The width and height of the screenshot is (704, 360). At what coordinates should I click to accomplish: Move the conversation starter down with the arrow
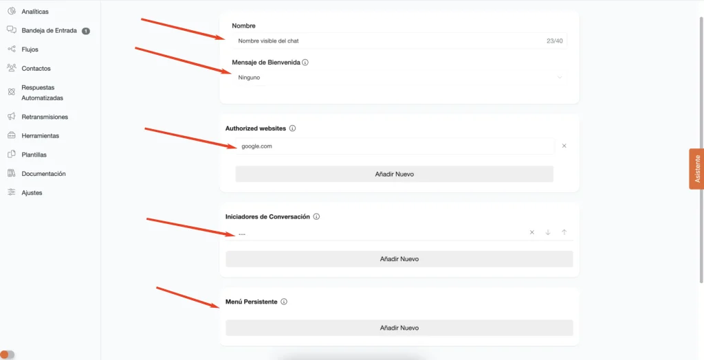click(x=548, y=232)
